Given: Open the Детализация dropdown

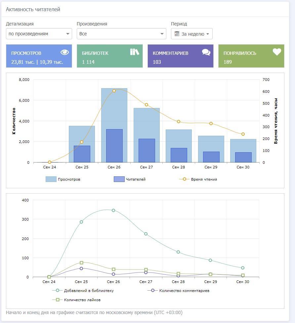Looking at the screenshot, I should pyautogui.click(x=39, y=34).
